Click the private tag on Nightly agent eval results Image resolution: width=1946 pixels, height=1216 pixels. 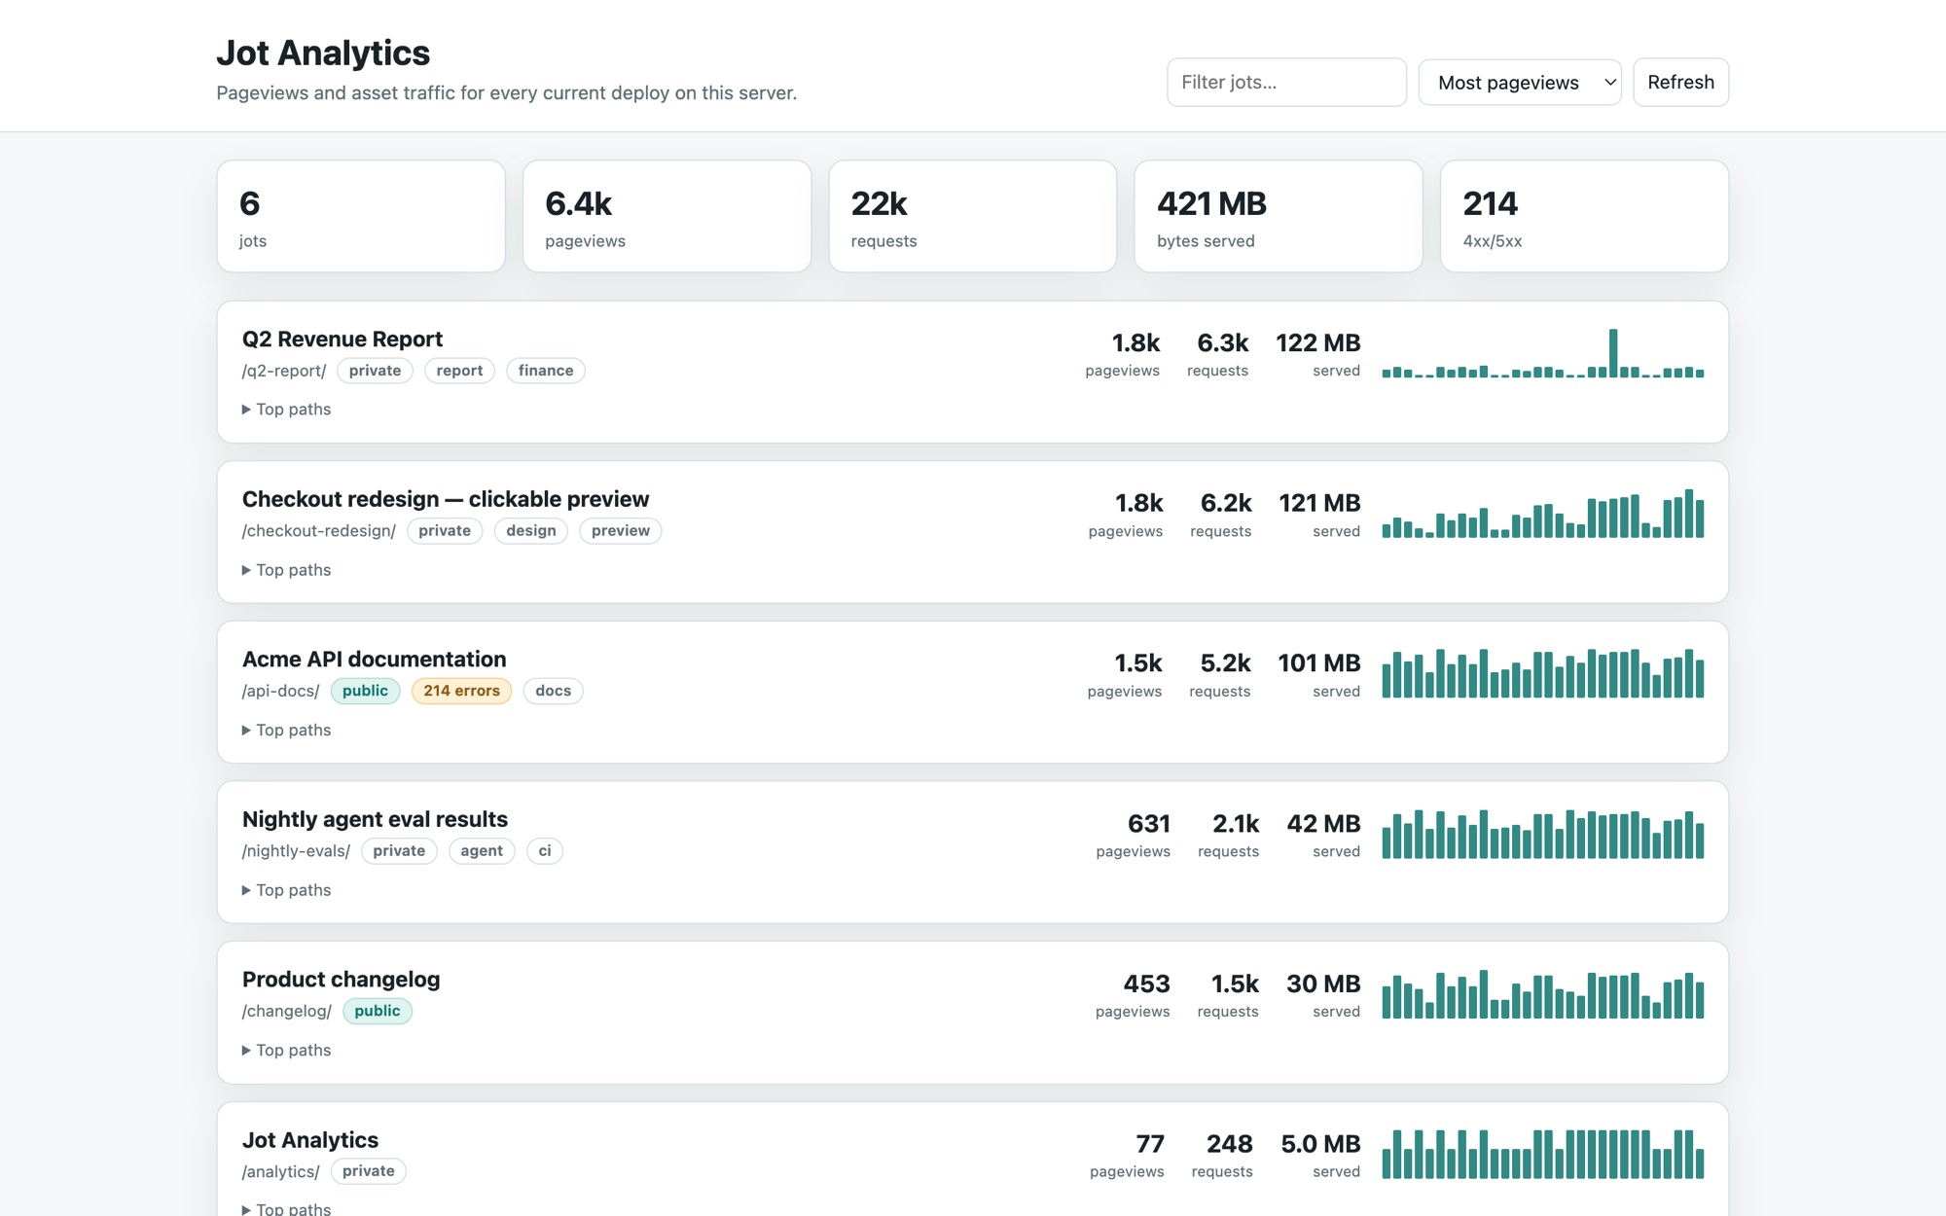399,851
